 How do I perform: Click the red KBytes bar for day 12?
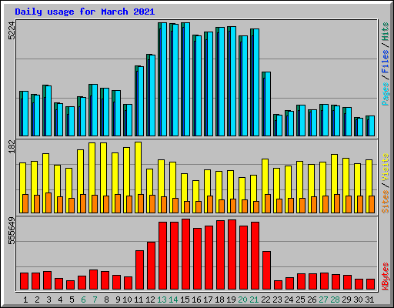coord(151,266)
